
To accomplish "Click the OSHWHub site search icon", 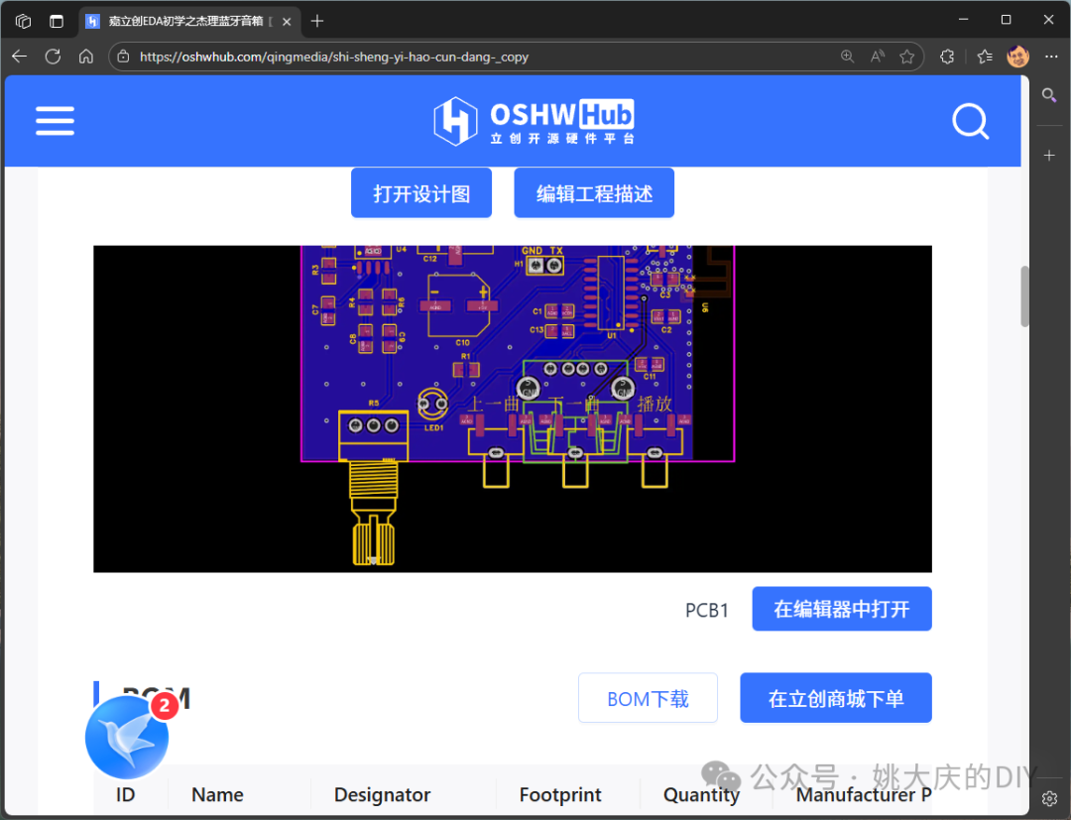I will tap(970, 122).
